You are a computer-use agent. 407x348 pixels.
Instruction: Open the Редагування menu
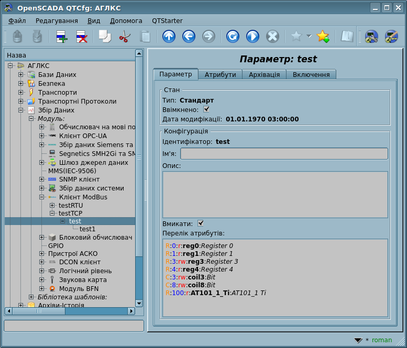coord(57,20)
